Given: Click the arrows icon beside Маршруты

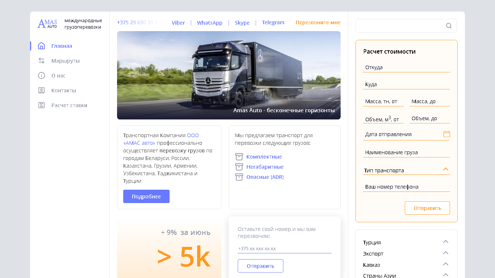Looking at the screenshot, I should tap(41, 61).
